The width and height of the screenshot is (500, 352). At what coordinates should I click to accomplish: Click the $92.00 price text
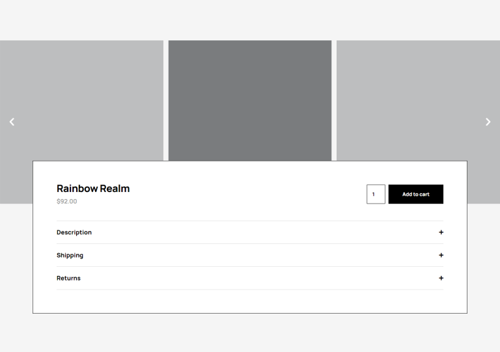pos(66,202)
